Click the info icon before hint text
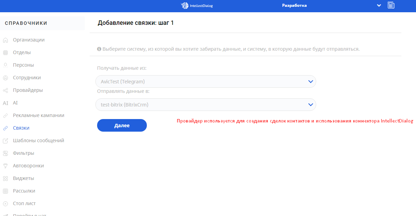The image size is (416, 216). coord(99,49)
